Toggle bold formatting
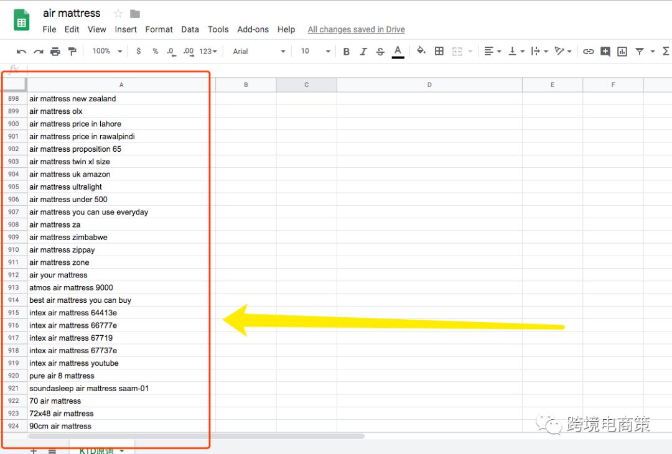The image size is (672, 454). (347, 52)
